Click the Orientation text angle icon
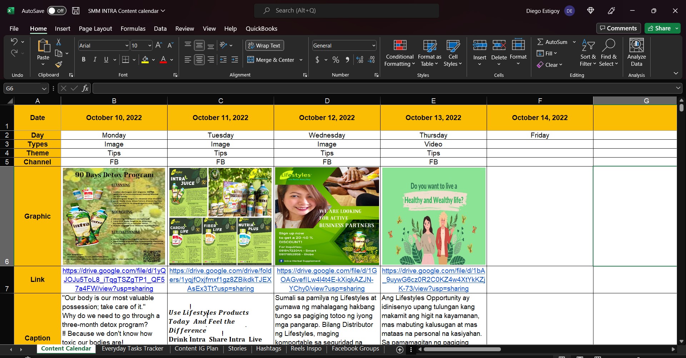Image resolution: width=686 pixels, height=358 pixels. (x=224, y=45)
